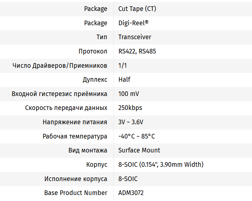Select the 100 mV hysteresis value

click(x=129, y=94)
